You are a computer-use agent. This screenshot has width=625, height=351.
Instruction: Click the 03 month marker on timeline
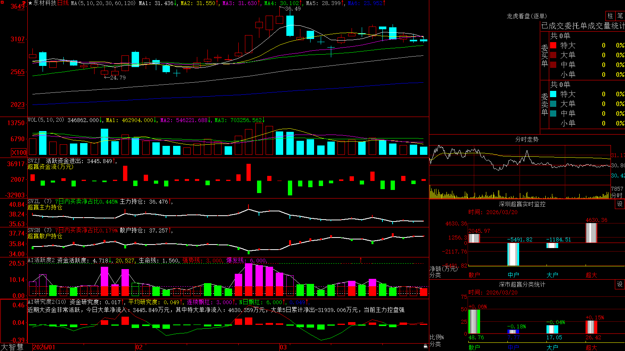(283, 347)
